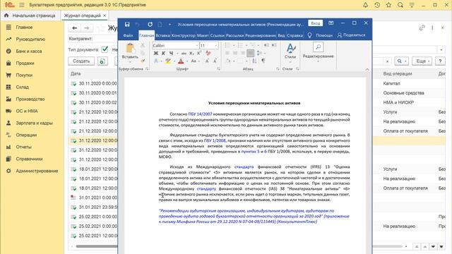Apply strikethrough formatting
452x254 pixels.
tap(184, 54)
